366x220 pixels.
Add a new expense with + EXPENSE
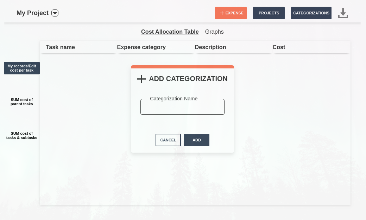tap(231, 13)
